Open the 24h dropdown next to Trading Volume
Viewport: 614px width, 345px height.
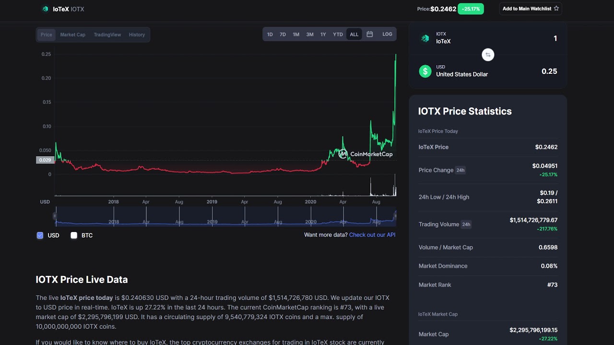466,224
